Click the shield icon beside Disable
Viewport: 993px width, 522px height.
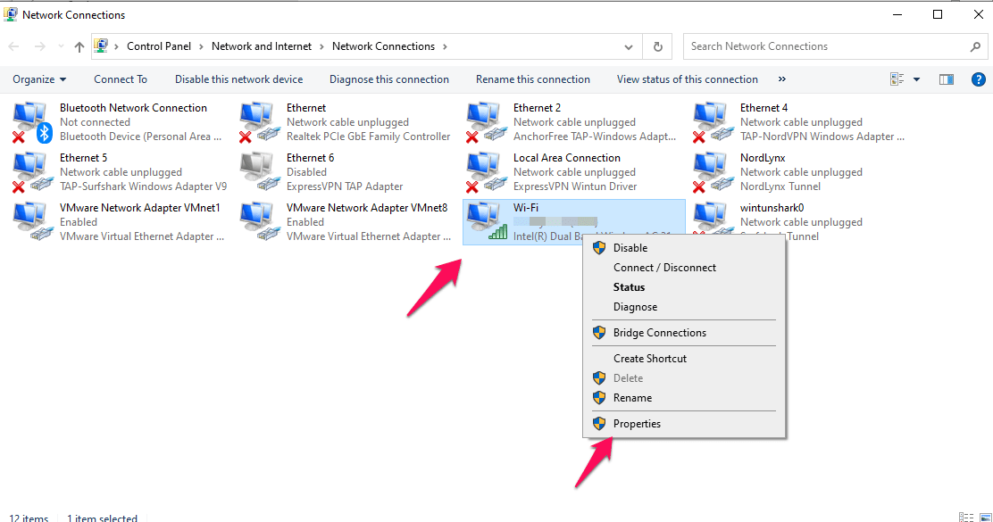[599, 248]
